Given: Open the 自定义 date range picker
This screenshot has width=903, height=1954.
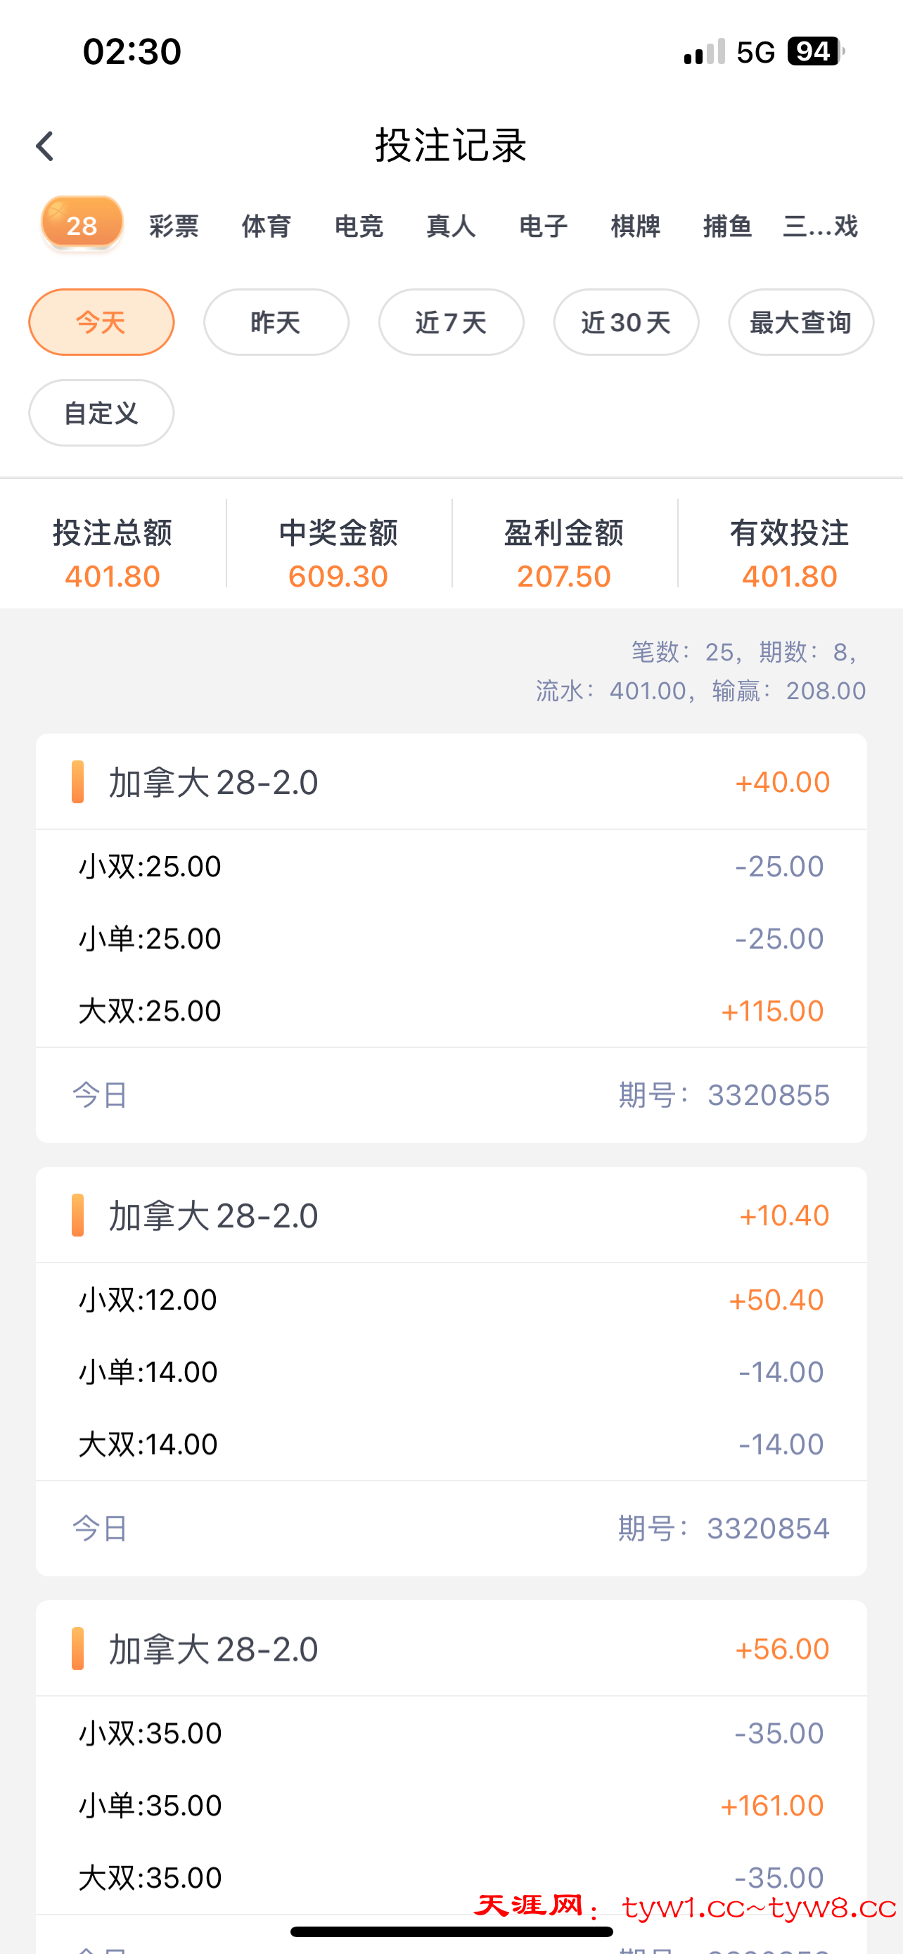Looking at the screenshot, I should tap(101, 414).
